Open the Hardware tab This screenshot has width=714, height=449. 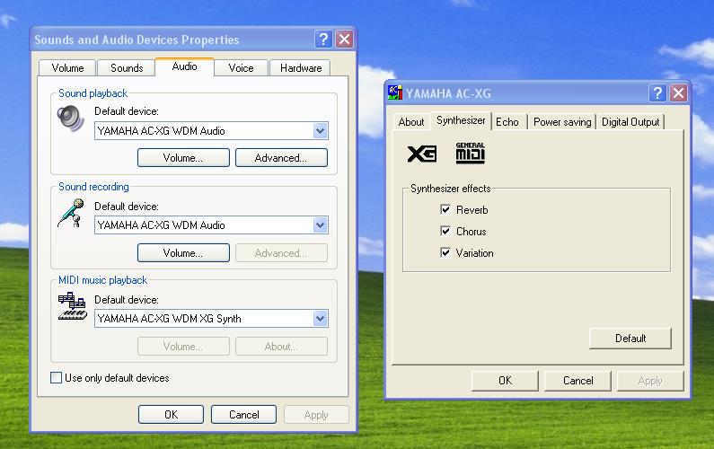tap(301, 68)
